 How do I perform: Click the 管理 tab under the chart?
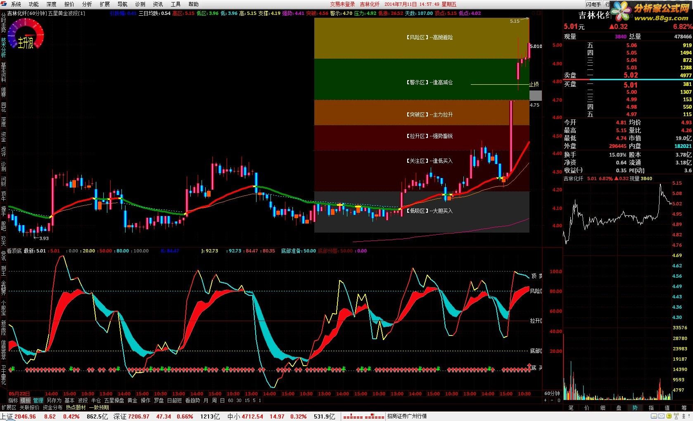[38, 400]
